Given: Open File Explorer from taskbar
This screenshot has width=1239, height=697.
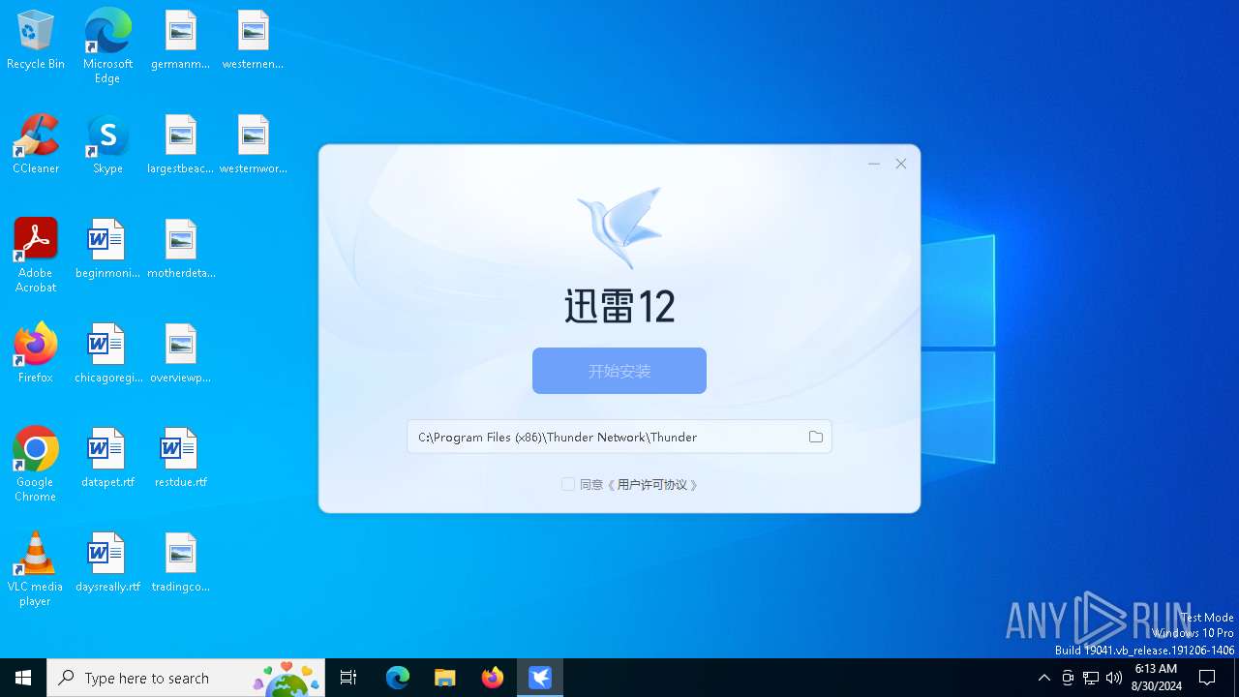Looking at the screenshot, I should (x=445, y=678).
